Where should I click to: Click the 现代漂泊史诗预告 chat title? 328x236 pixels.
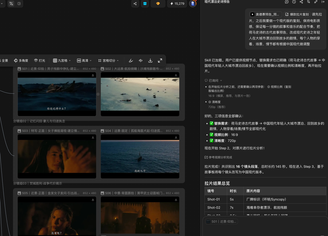pos(217,2)
